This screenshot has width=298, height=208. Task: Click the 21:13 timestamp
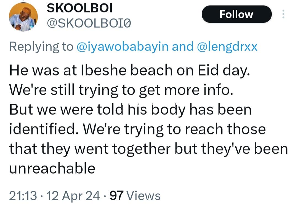[23, 196]
